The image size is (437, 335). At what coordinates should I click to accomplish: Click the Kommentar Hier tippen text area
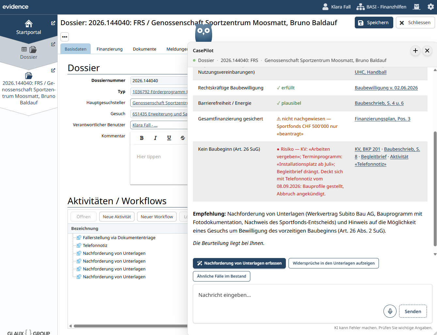point(159,164)
